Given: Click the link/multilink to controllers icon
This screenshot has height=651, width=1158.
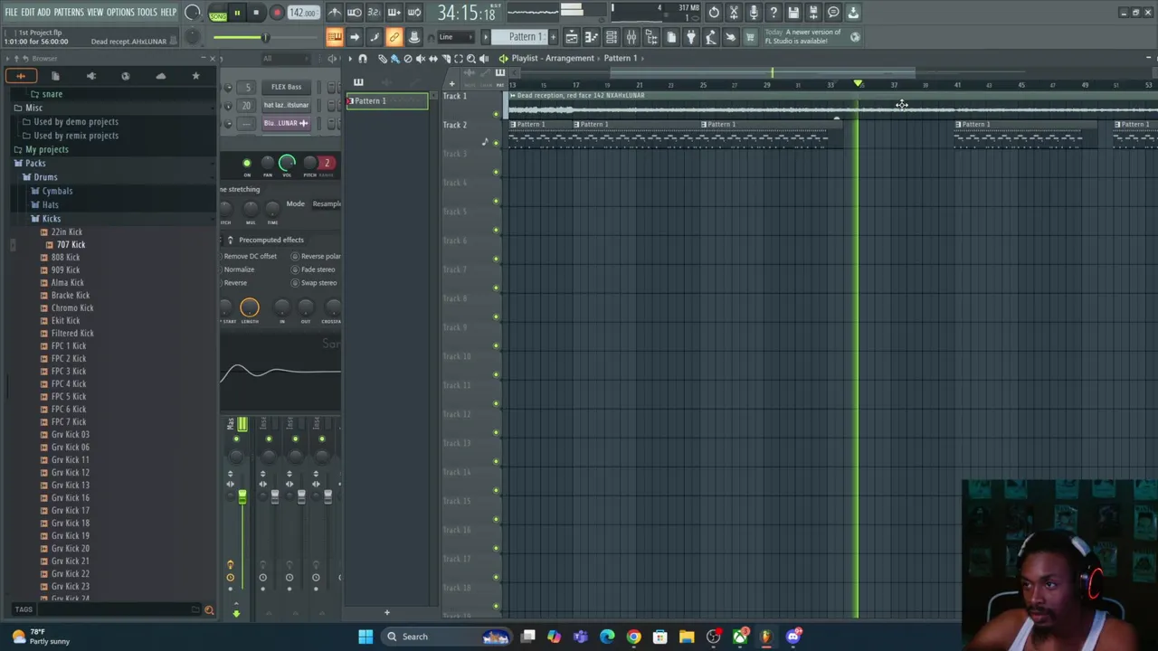Looking at the screenshot, I should coord(394,37).
